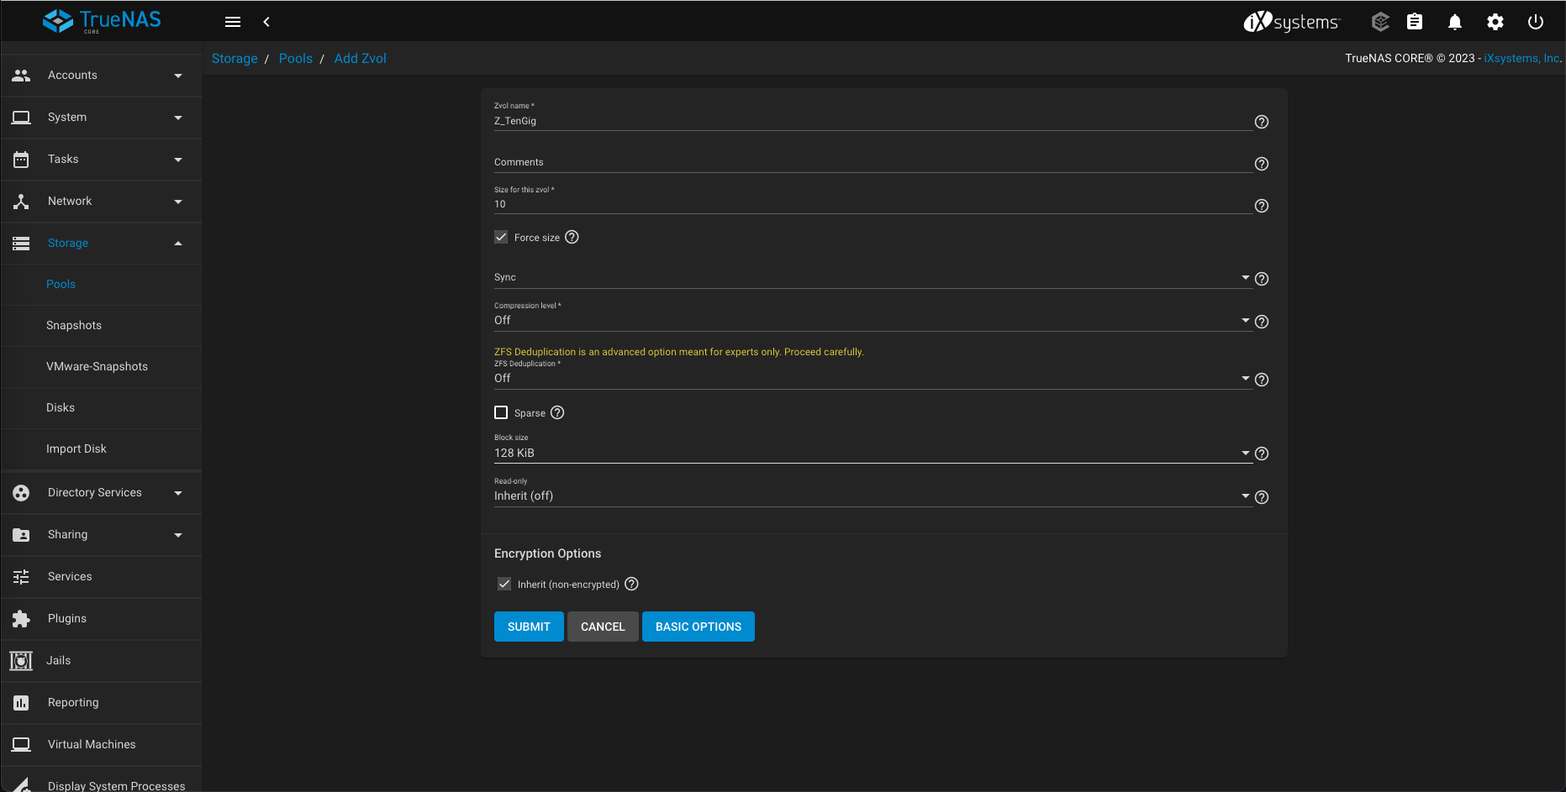Expand the Read-only dropdown
The width and height of the screenshot is (1566, 792).
[871, 496]
